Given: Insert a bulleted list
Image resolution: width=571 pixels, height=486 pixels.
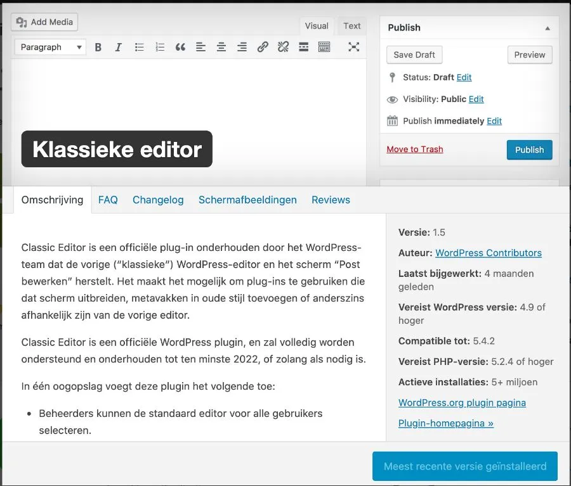Looking at the screenshot, I should pos(139,47).
